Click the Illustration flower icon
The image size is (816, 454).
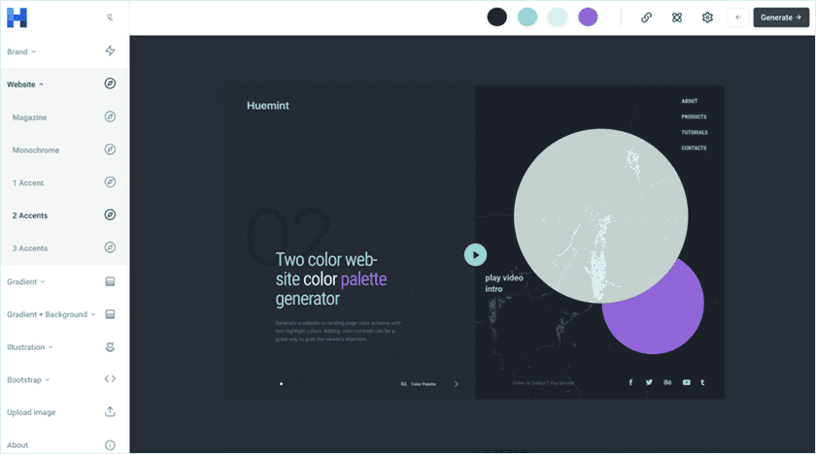[x=110, y=346]
